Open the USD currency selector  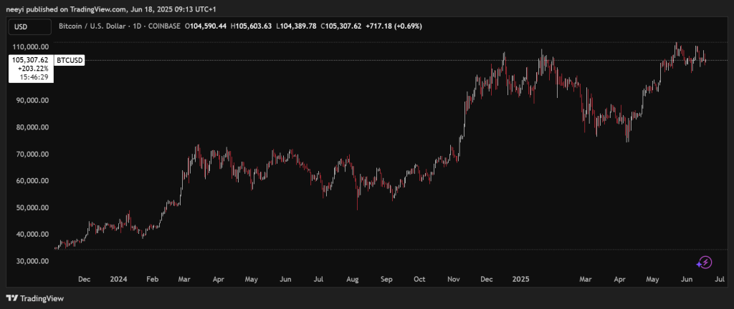click(29, 26)
